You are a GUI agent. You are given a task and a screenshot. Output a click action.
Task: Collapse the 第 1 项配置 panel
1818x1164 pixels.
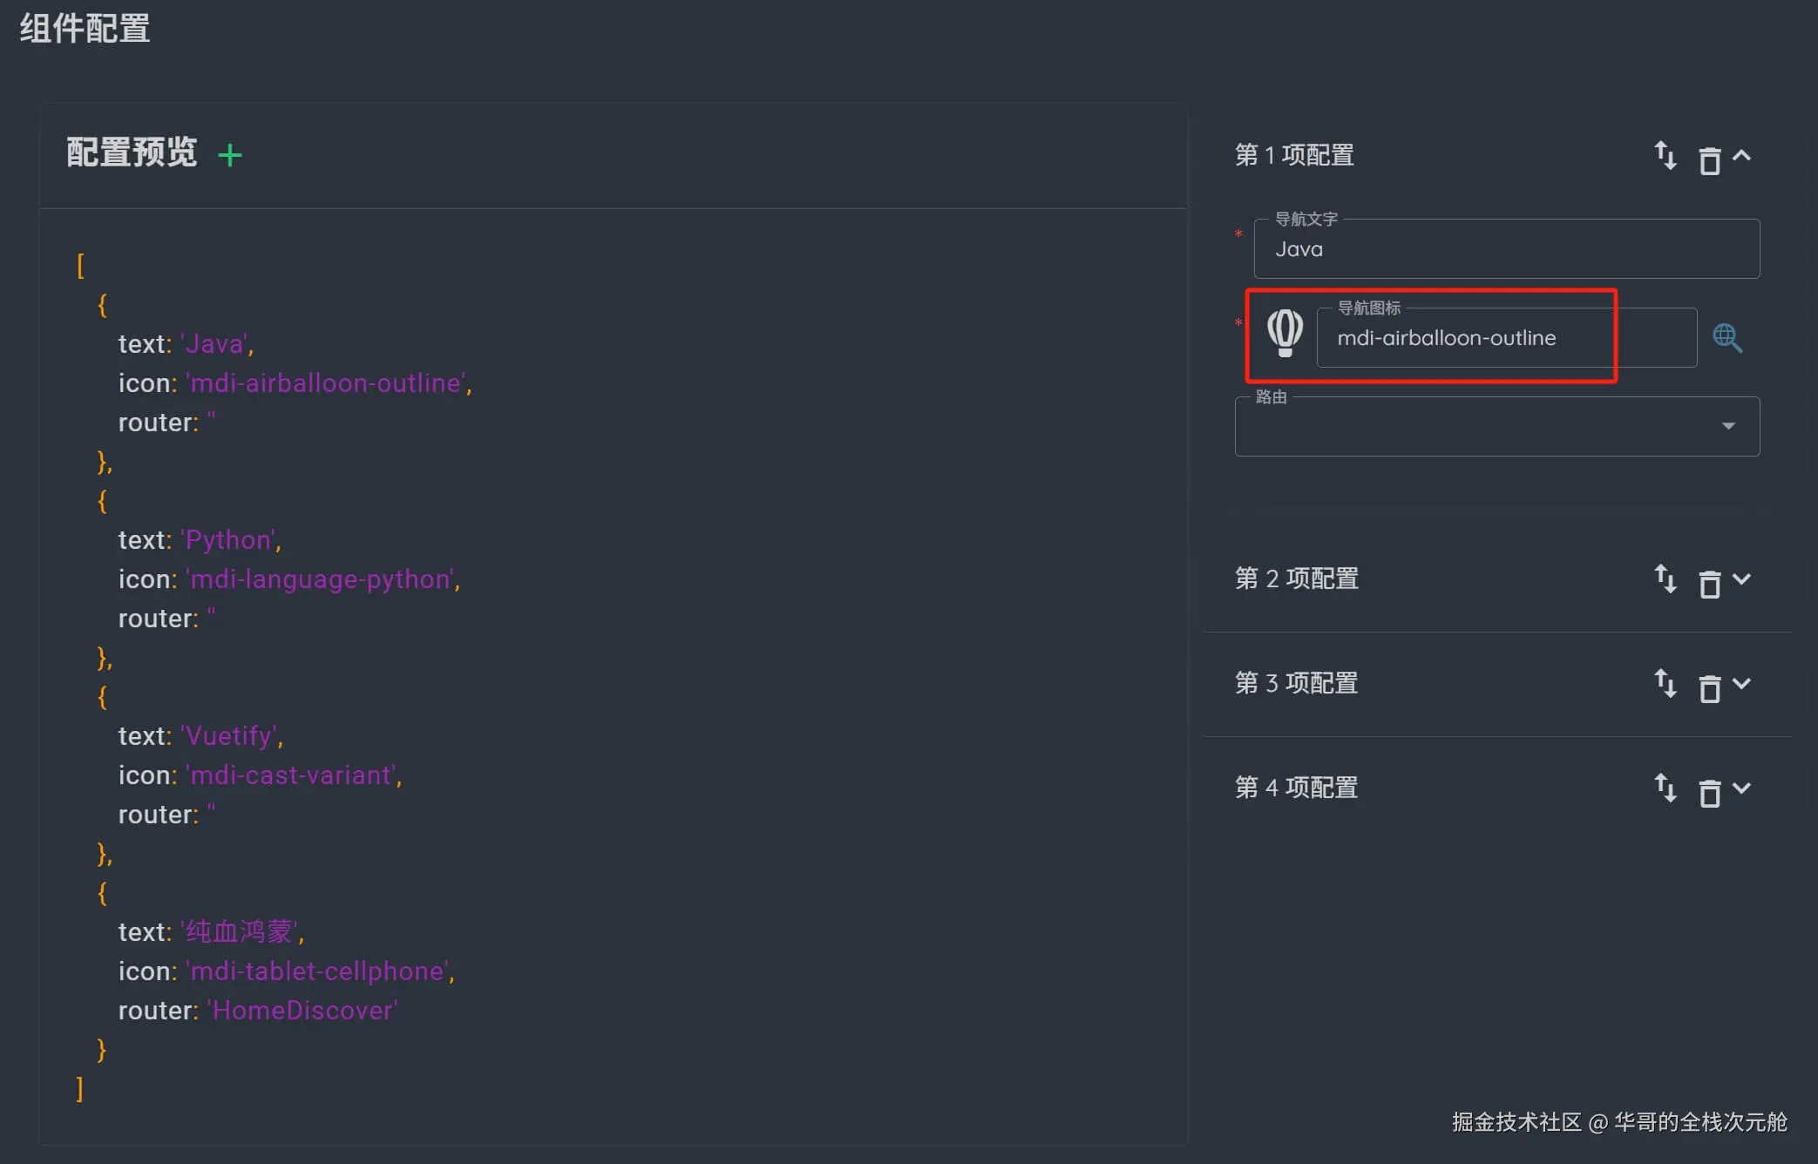(1742, 156)
